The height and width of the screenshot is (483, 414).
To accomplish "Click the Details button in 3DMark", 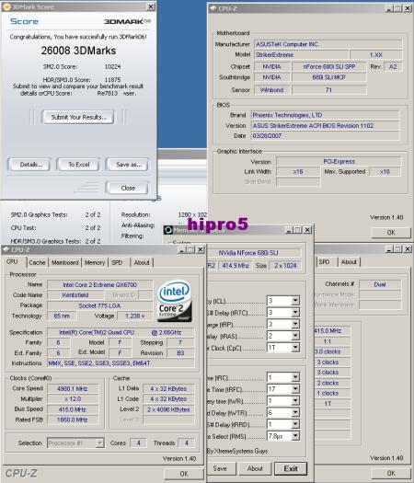I will pos(31,165).
